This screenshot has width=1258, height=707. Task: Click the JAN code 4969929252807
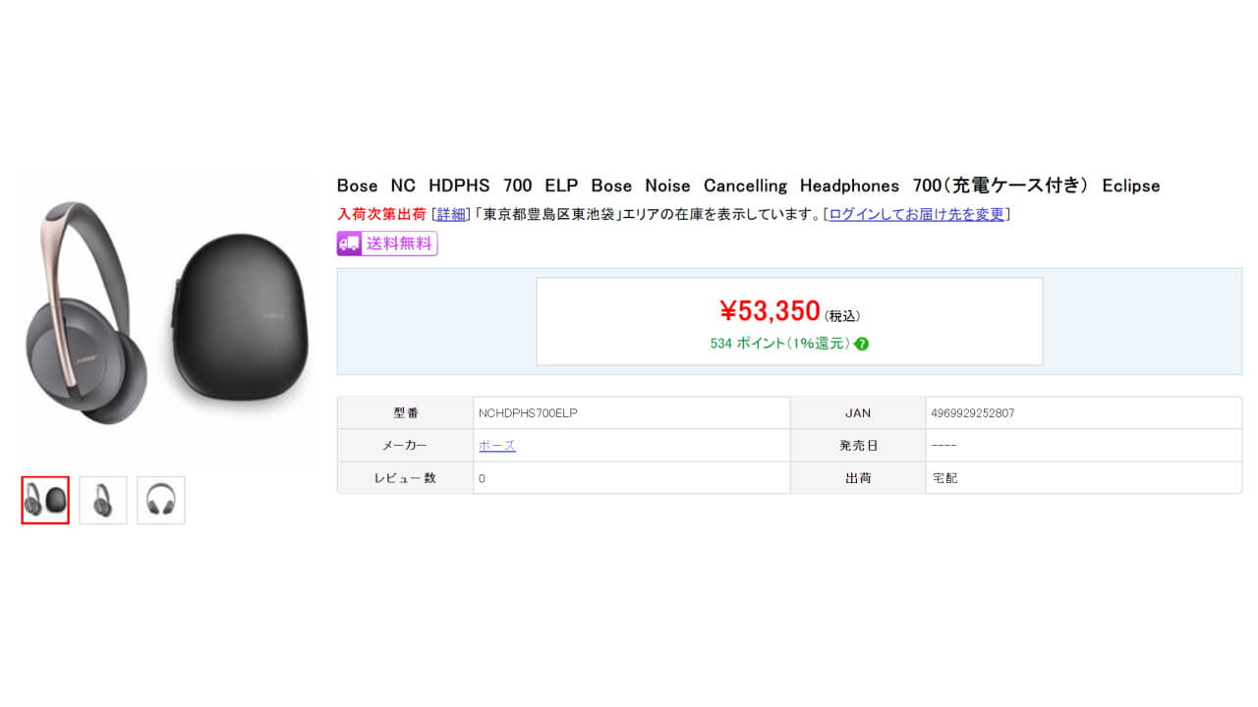point(972,413)
